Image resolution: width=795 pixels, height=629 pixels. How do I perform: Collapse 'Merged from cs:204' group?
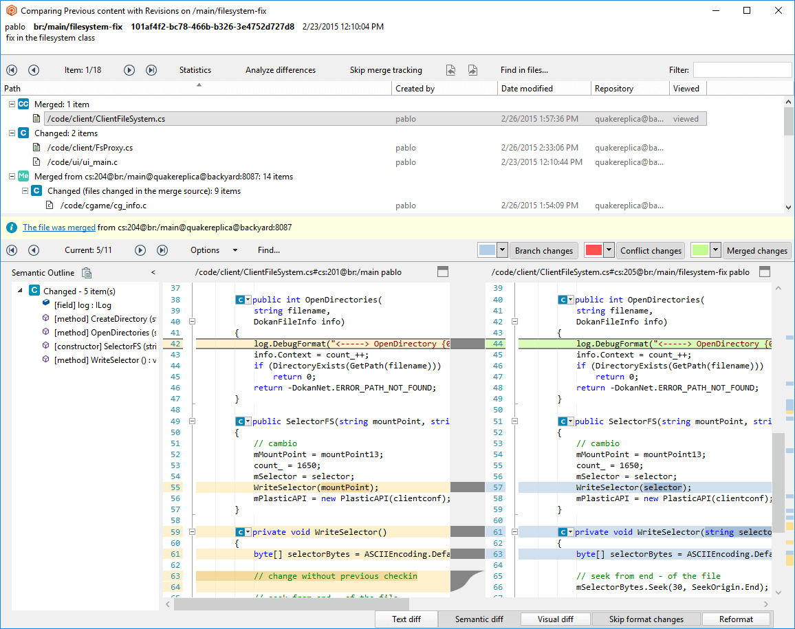pos(12,177)
